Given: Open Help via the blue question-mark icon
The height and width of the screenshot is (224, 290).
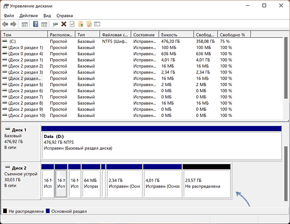Looking at the screenshot, I should [35, 24].
